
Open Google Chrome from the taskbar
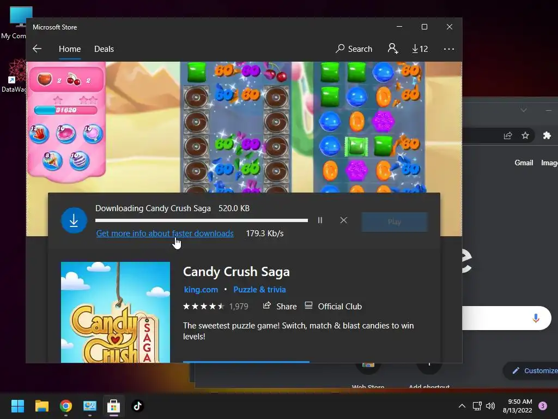coord(66,406)
